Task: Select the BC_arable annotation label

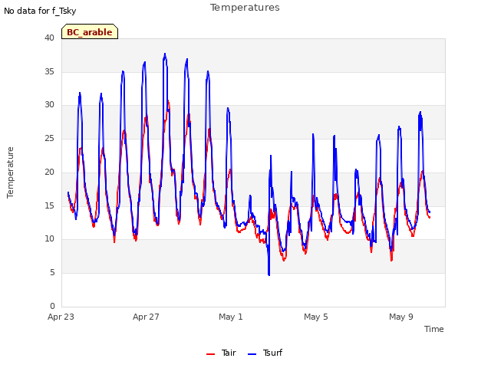Action: point(90,32)
